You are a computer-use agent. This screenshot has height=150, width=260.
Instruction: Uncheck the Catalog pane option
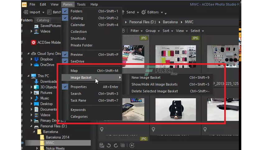[65, 18]
